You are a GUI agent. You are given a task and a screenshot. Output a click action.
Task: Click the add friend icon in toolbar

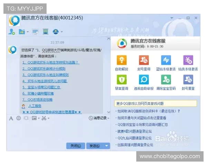click(x=12, y=32)
